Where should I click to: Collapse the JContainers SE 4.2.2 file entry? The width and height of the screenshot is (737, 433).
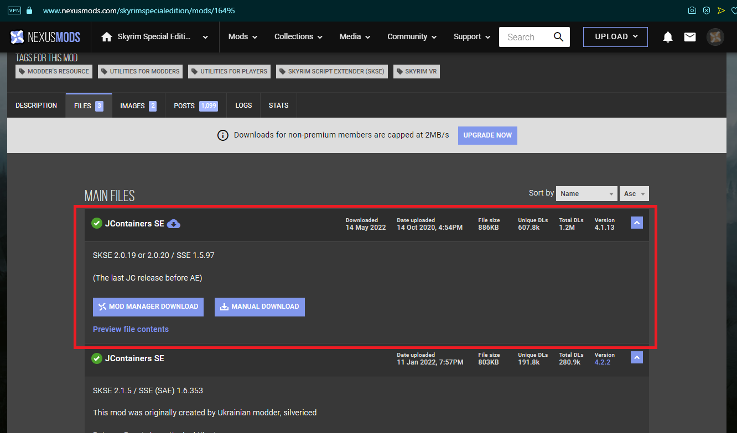coord(637,357)
